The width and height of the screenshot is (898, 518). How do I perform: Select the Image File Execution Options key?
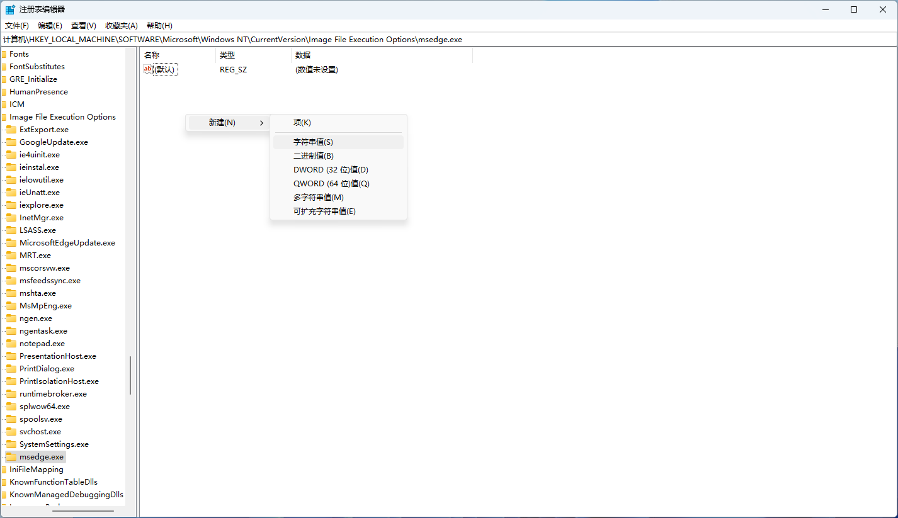(62, 116)
